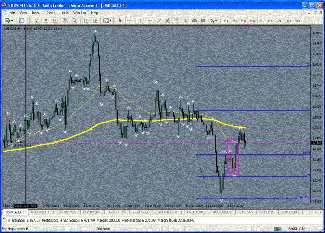The width and height of the screenshot is (325, 233).
Task: Switch to M30 timeframe
Action: coord(252,21)
